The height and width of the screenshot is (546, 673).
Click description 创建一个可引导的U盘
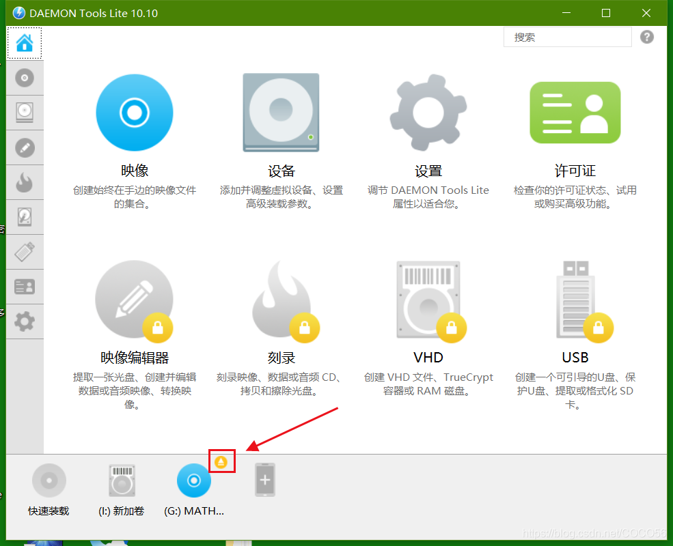(x=575, y=390)
